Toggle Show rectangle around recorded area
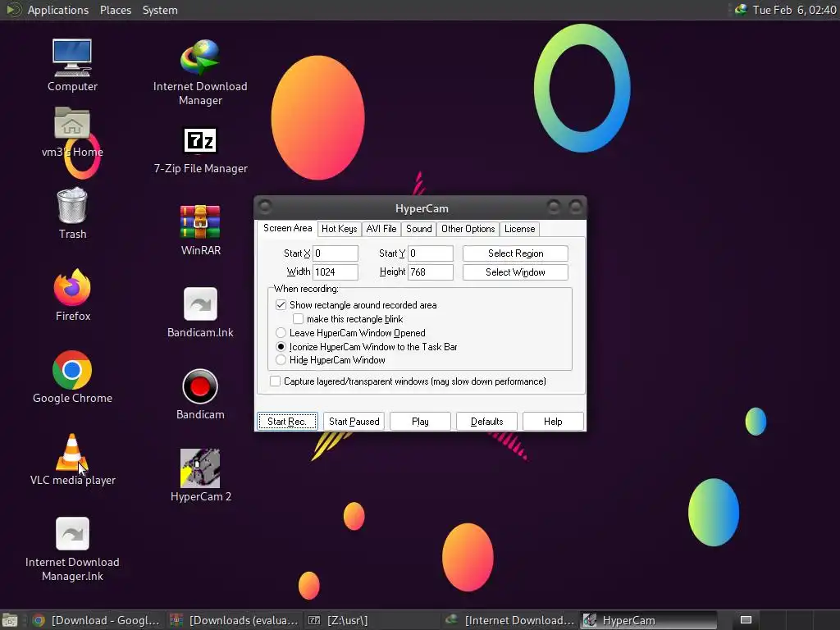This screenshot has width=840, height=630. pos(281,305)
